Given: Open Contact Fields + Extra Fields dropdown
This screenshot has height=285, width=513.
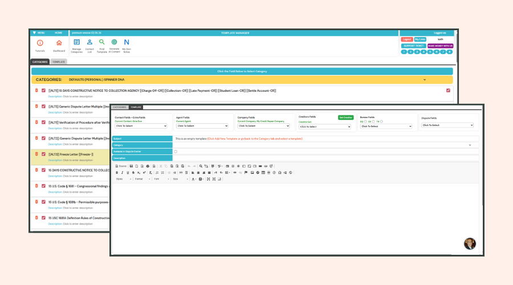Looking at the screenshot, I should (x=141, y=126).
